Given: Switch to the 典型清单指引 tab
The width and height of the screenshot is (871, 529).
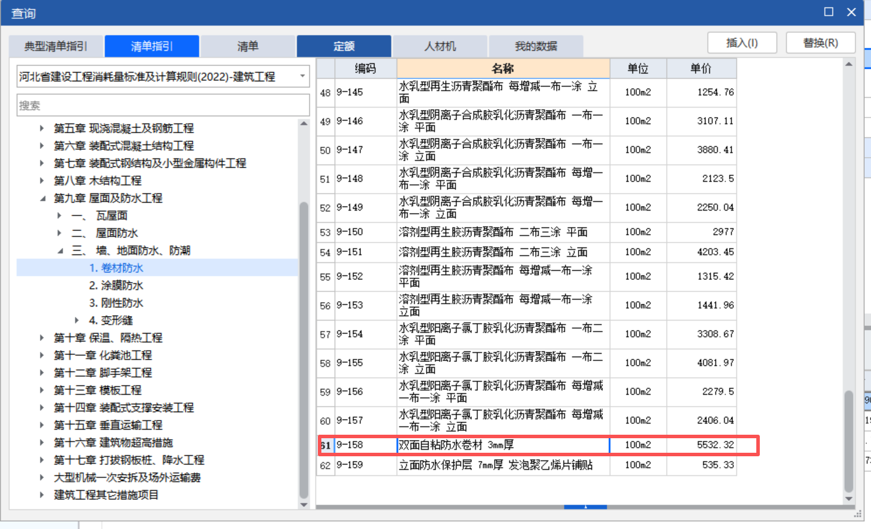Looking at the screenshot, I should tap(56, 46).
